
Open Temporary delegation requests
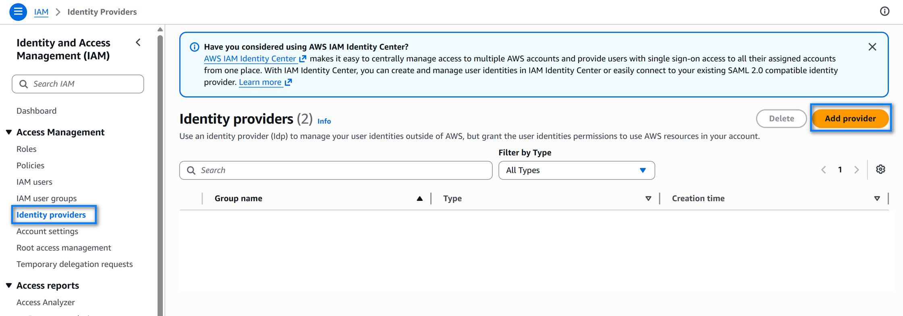point(75,264)
